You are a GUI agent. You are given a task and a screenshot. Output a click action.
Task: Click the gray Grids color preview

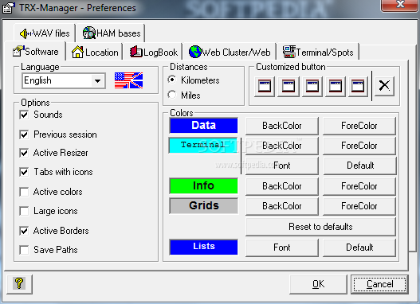click(203, 205)
